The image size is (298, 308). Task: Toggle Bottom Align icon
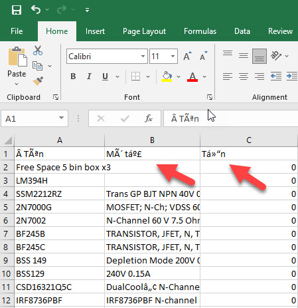260,56
